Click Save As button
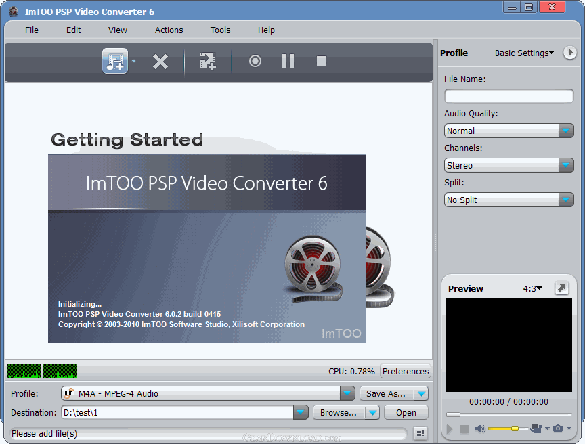585x444 pixels. click(x=387, y=394)
